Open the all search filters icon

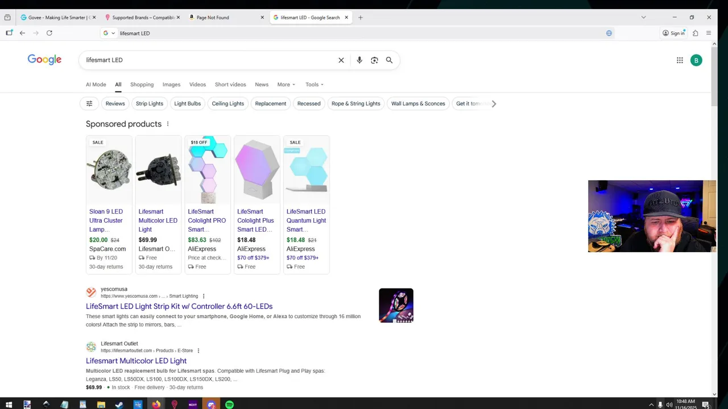pos(89,103)
